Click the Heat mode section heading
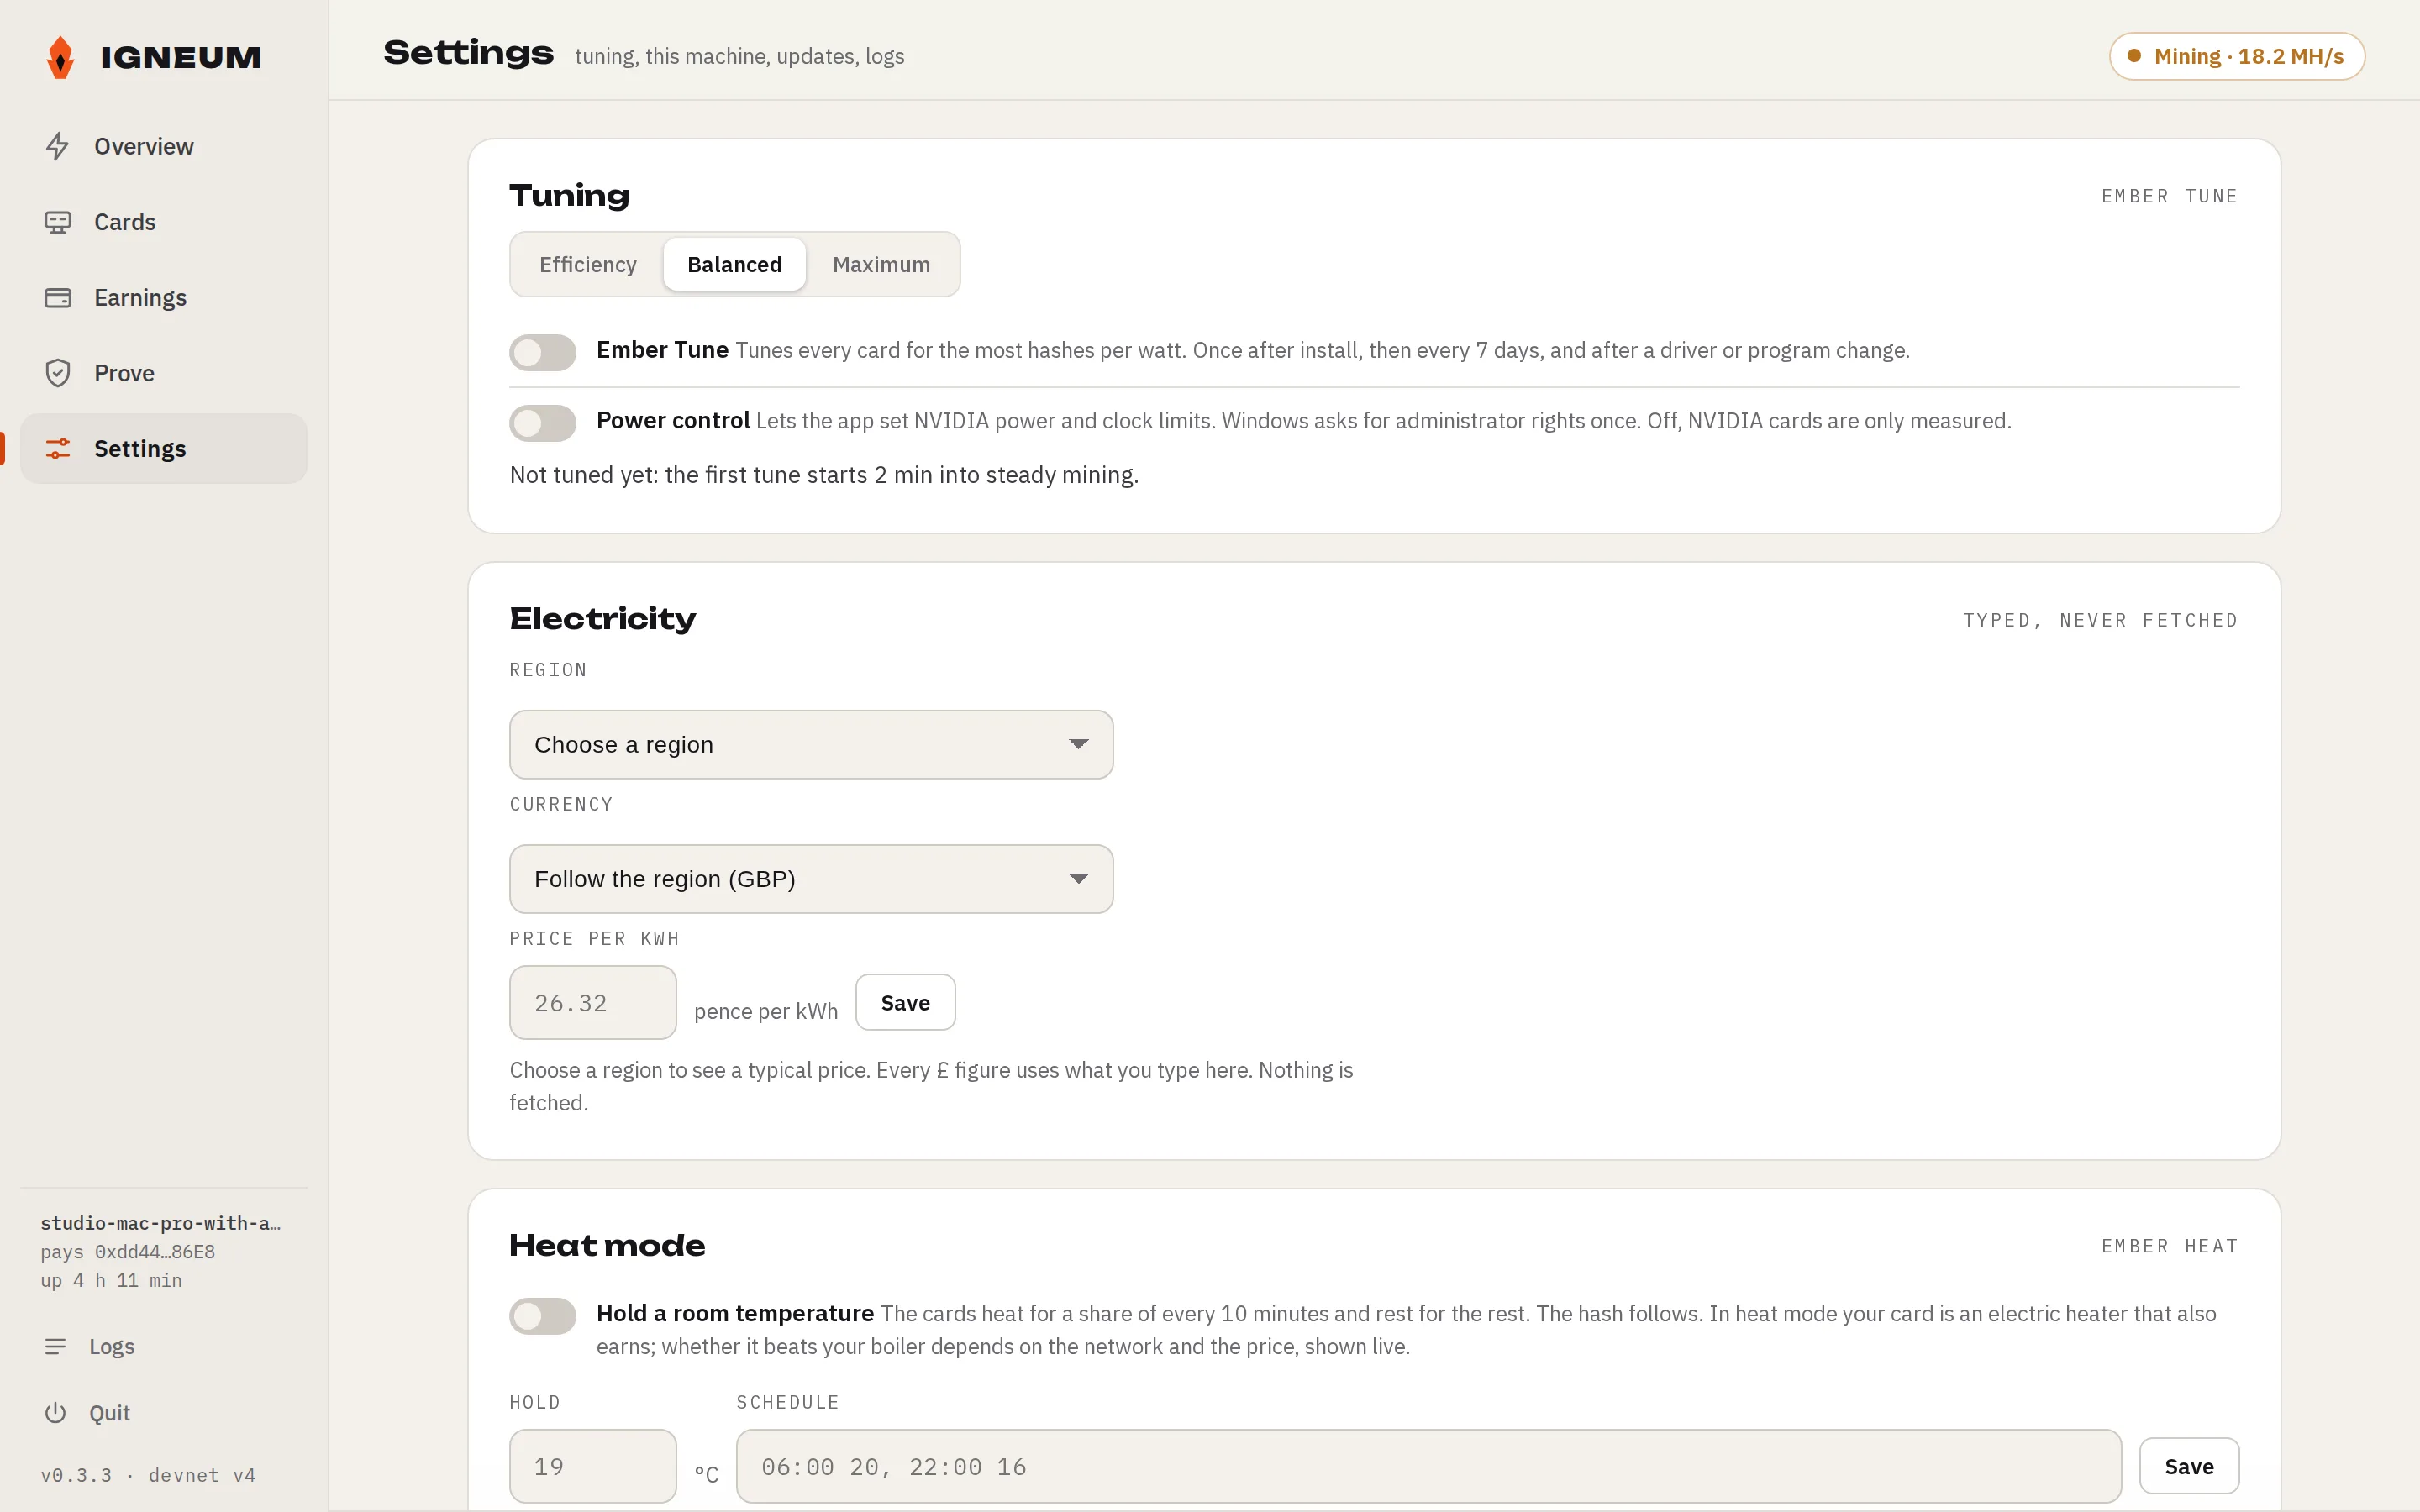 coord(607,1246)
